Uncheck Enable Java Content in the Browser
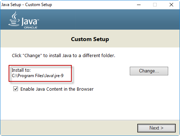 [16, 89]
